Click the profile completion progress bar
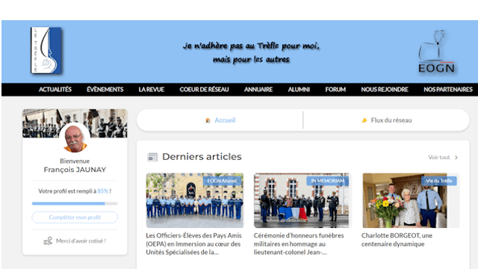478x269 pixels. (75, 203)
